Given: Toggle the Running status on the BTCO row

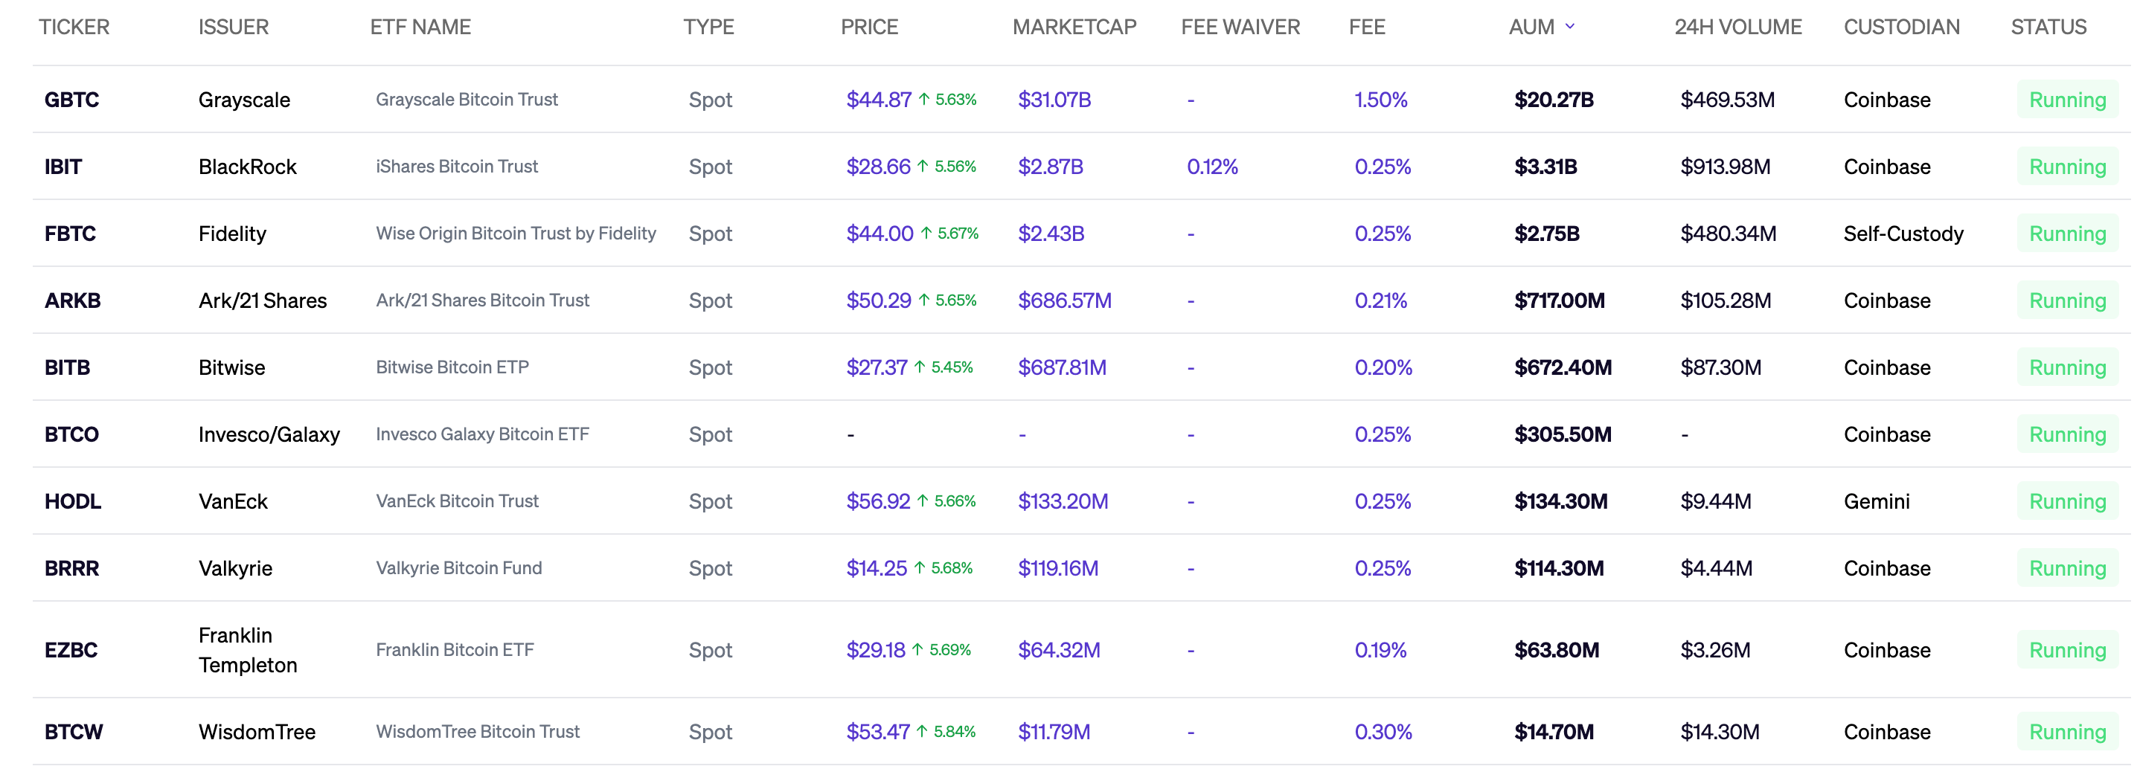Looking at the screenshot, I should pyautogui.click(x=2068, y=434).
